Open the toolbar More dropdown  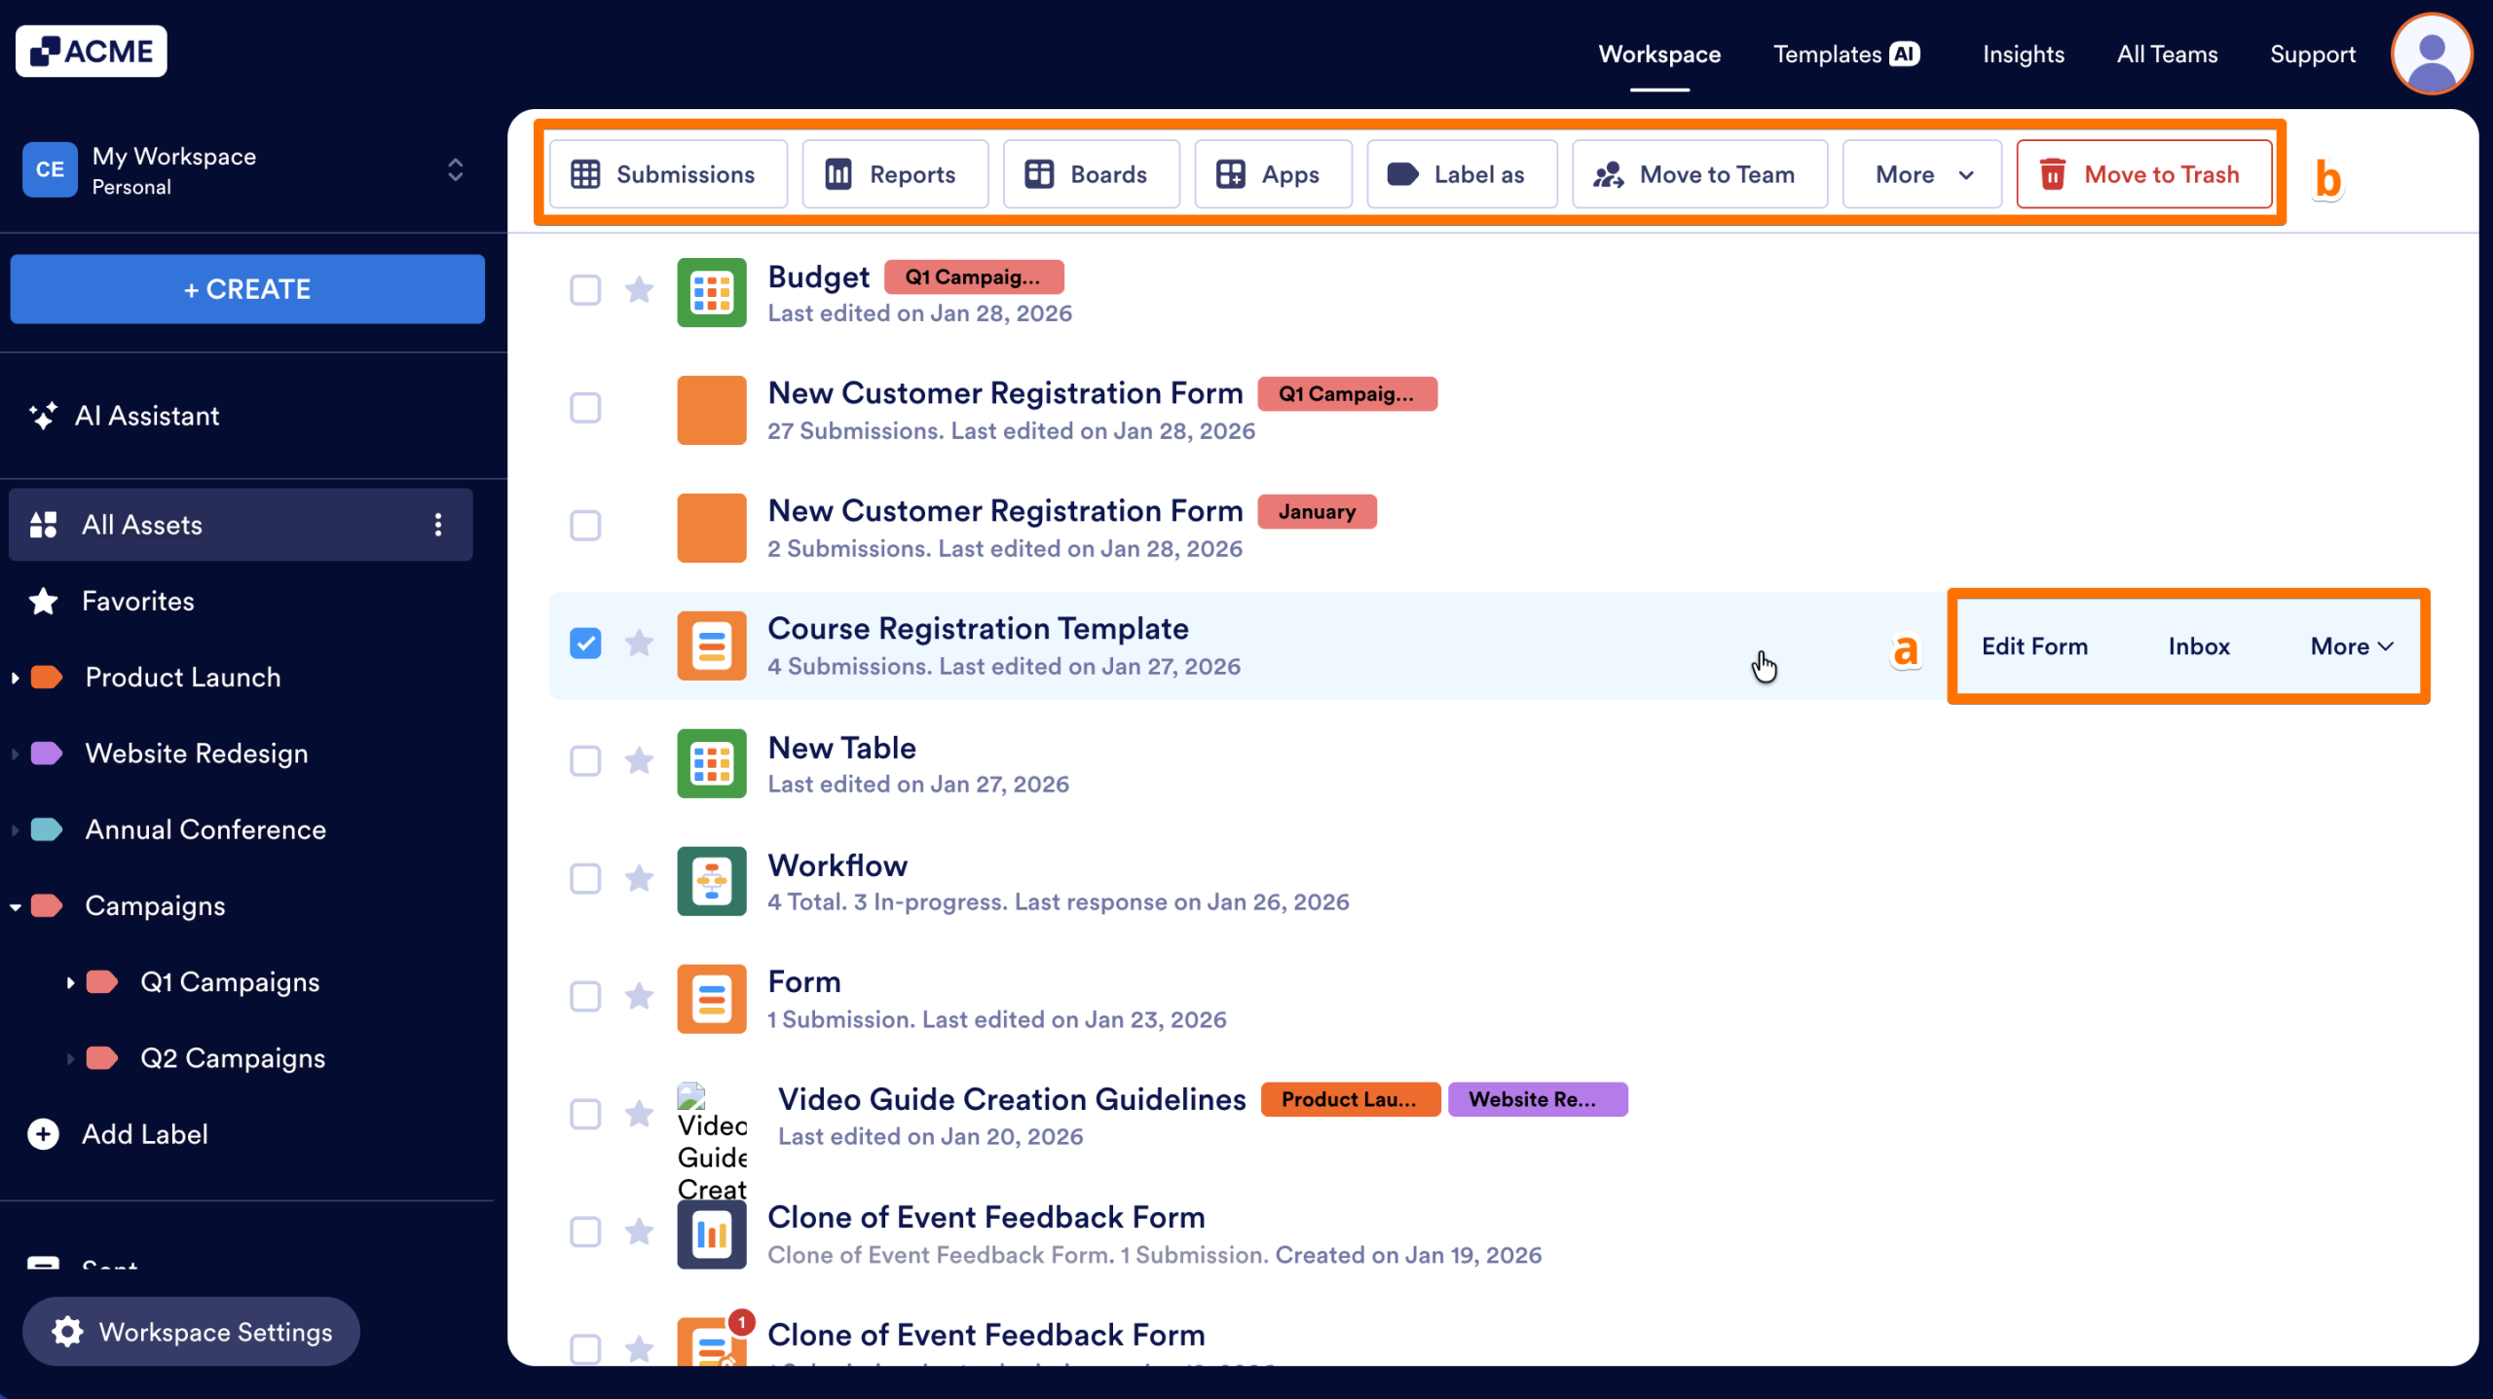pos(1922,174)
